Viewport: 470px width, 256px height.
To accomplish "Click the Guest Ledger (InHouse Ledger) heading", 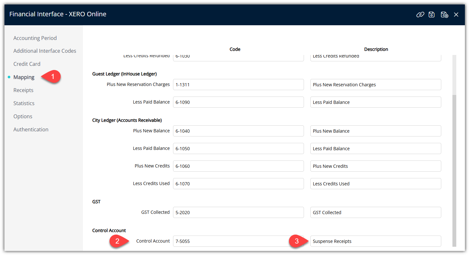I will [x=125, y=74].
